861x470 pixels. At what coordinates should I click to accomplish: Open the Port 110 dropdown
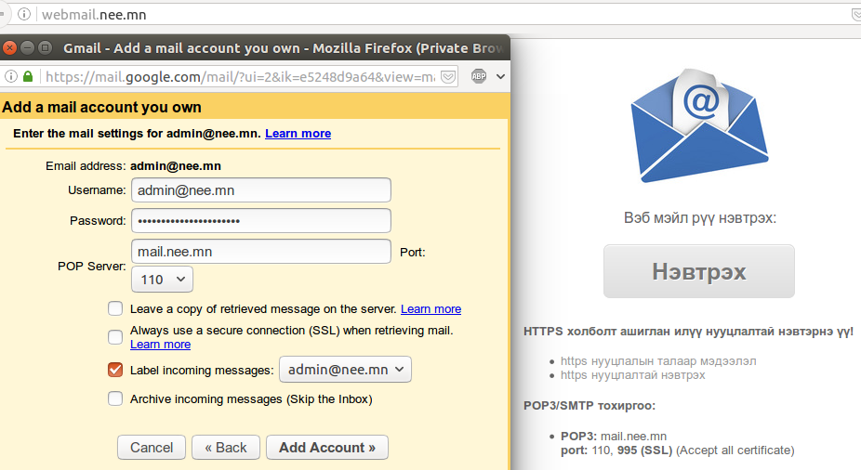(162, 280)
